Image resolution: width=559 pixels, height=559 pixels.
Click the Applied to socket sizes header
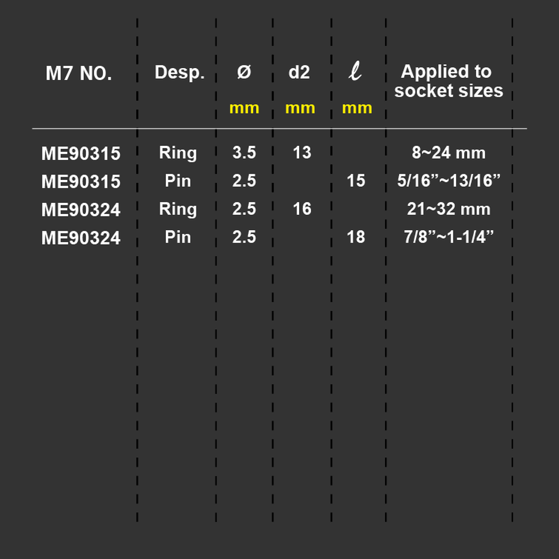pyautogui.click(x=448, y=81)
